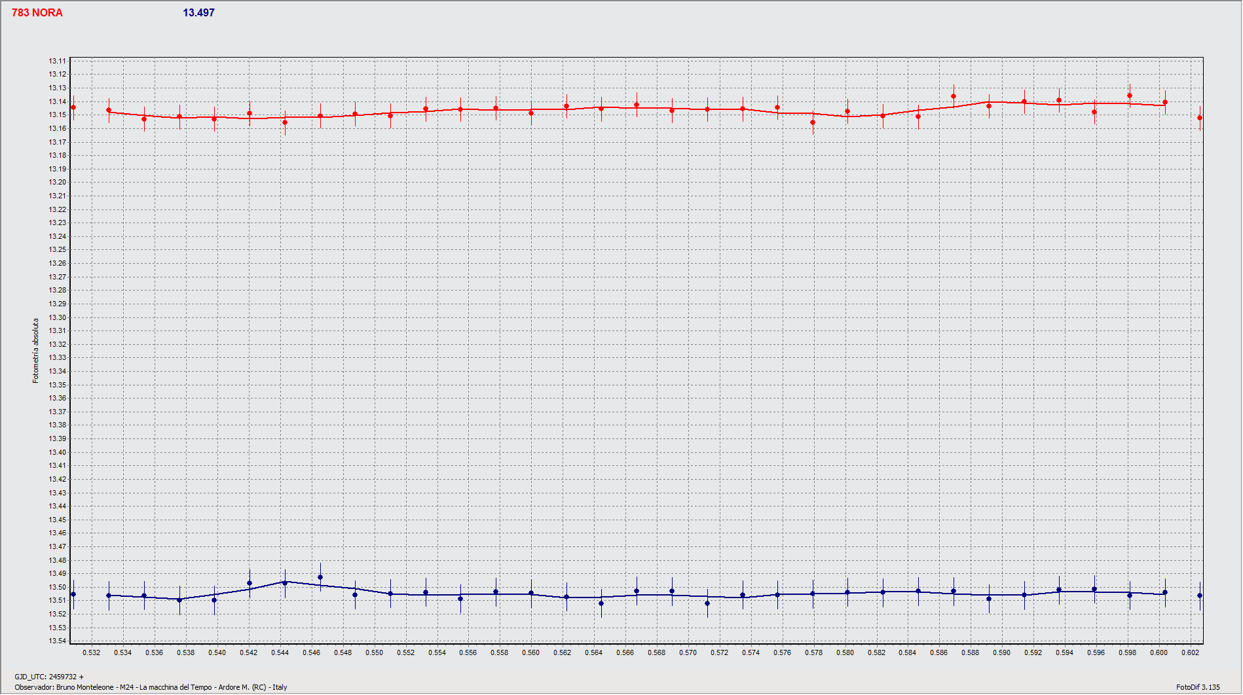Click x-axis tick label 0.566
This screenshot has height=695, width=1243.
click(x=625, y=652)
